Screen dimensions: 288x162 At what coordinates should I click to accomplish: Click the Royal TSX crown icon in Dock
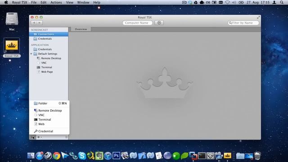[227, 156]
